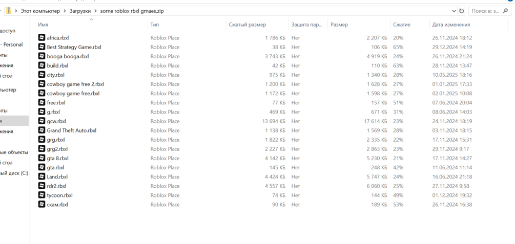The height and width of the screenshot is (244, 515).
Task: Click the g.rbxl file icon
Action: [x=42, y=112]
